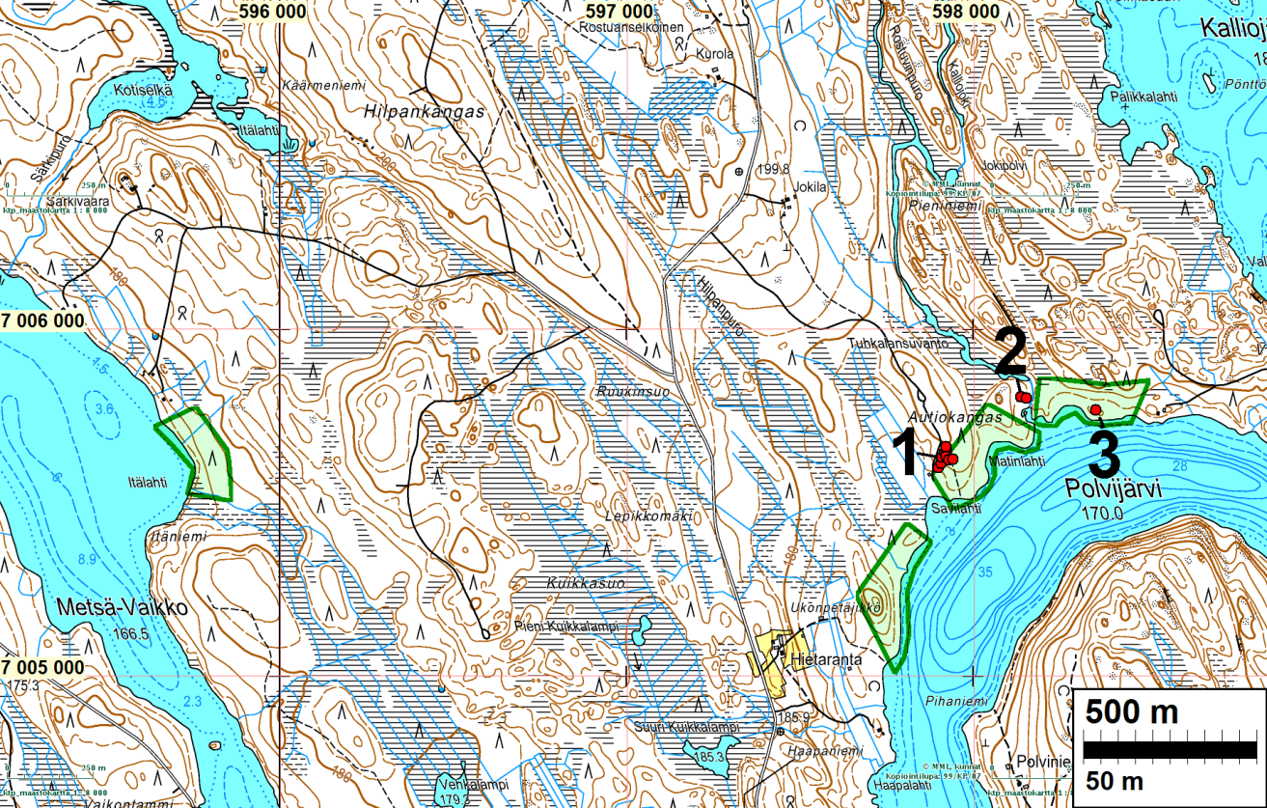Viewport: 1267px width, 808px height.
Task: Select the red find marker for site 3
Action: [x=1095, y=411]
